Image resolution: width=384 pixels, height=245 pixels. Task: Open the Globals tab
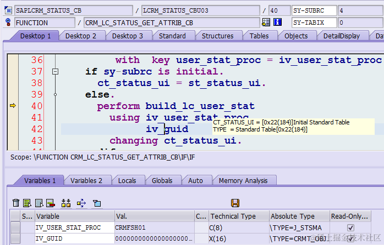click(x=162, y=181)
